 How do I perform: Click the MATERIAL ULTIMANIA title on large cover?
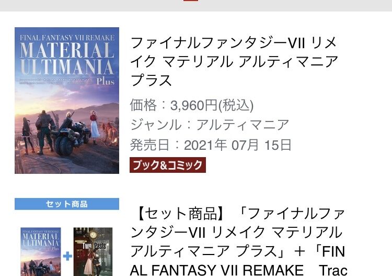(67, 59)
